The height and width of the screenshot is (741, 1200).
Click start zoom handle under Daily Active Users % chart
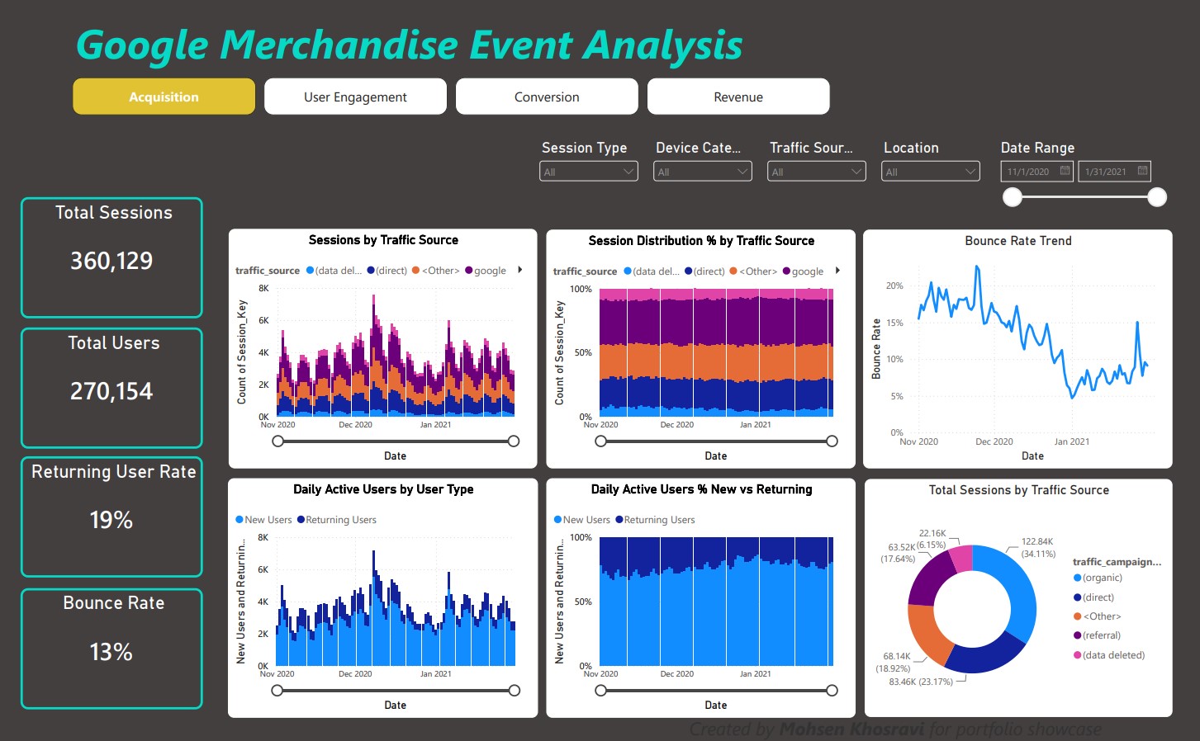click(600, 691)
